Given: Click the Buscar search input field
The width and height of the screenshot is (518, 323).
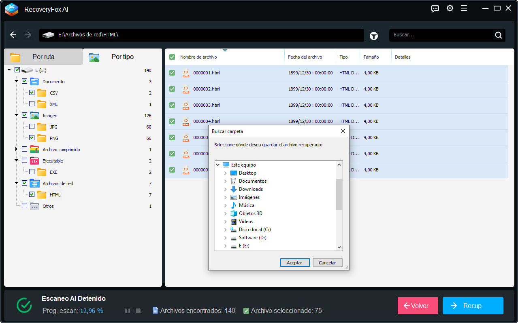Looking at the screenshot, I should [441, 35].
